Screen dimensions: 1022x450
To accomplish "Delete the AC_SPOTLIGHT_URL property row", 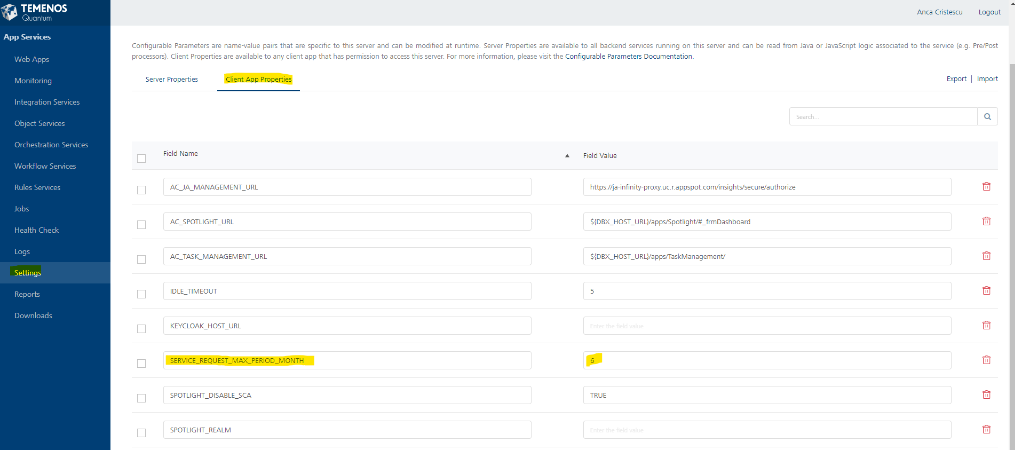I will click(x=986, y=222).
